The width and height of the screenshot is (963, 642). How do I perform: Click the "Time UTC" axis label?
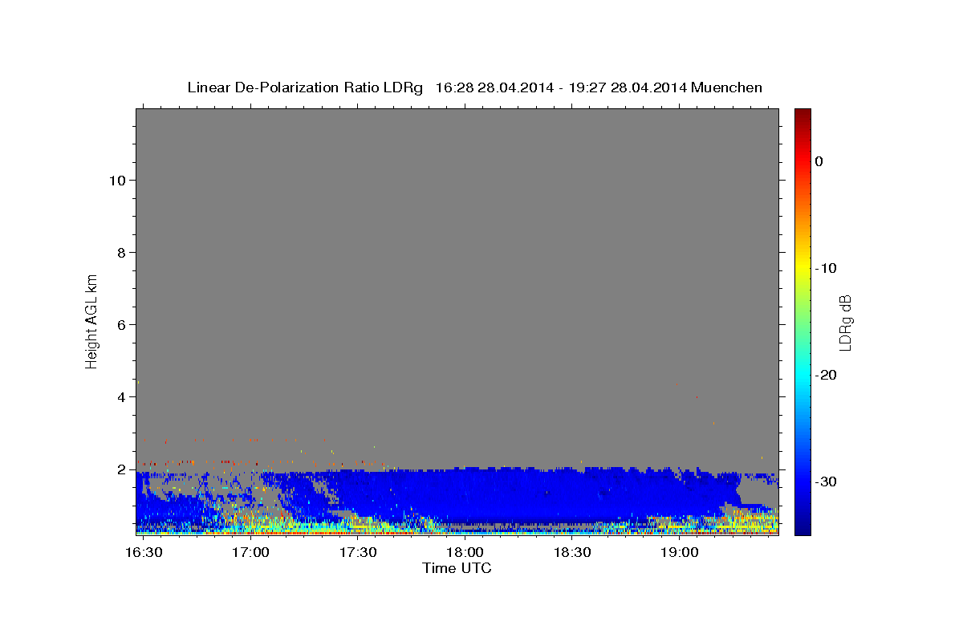tap(457, 568)
